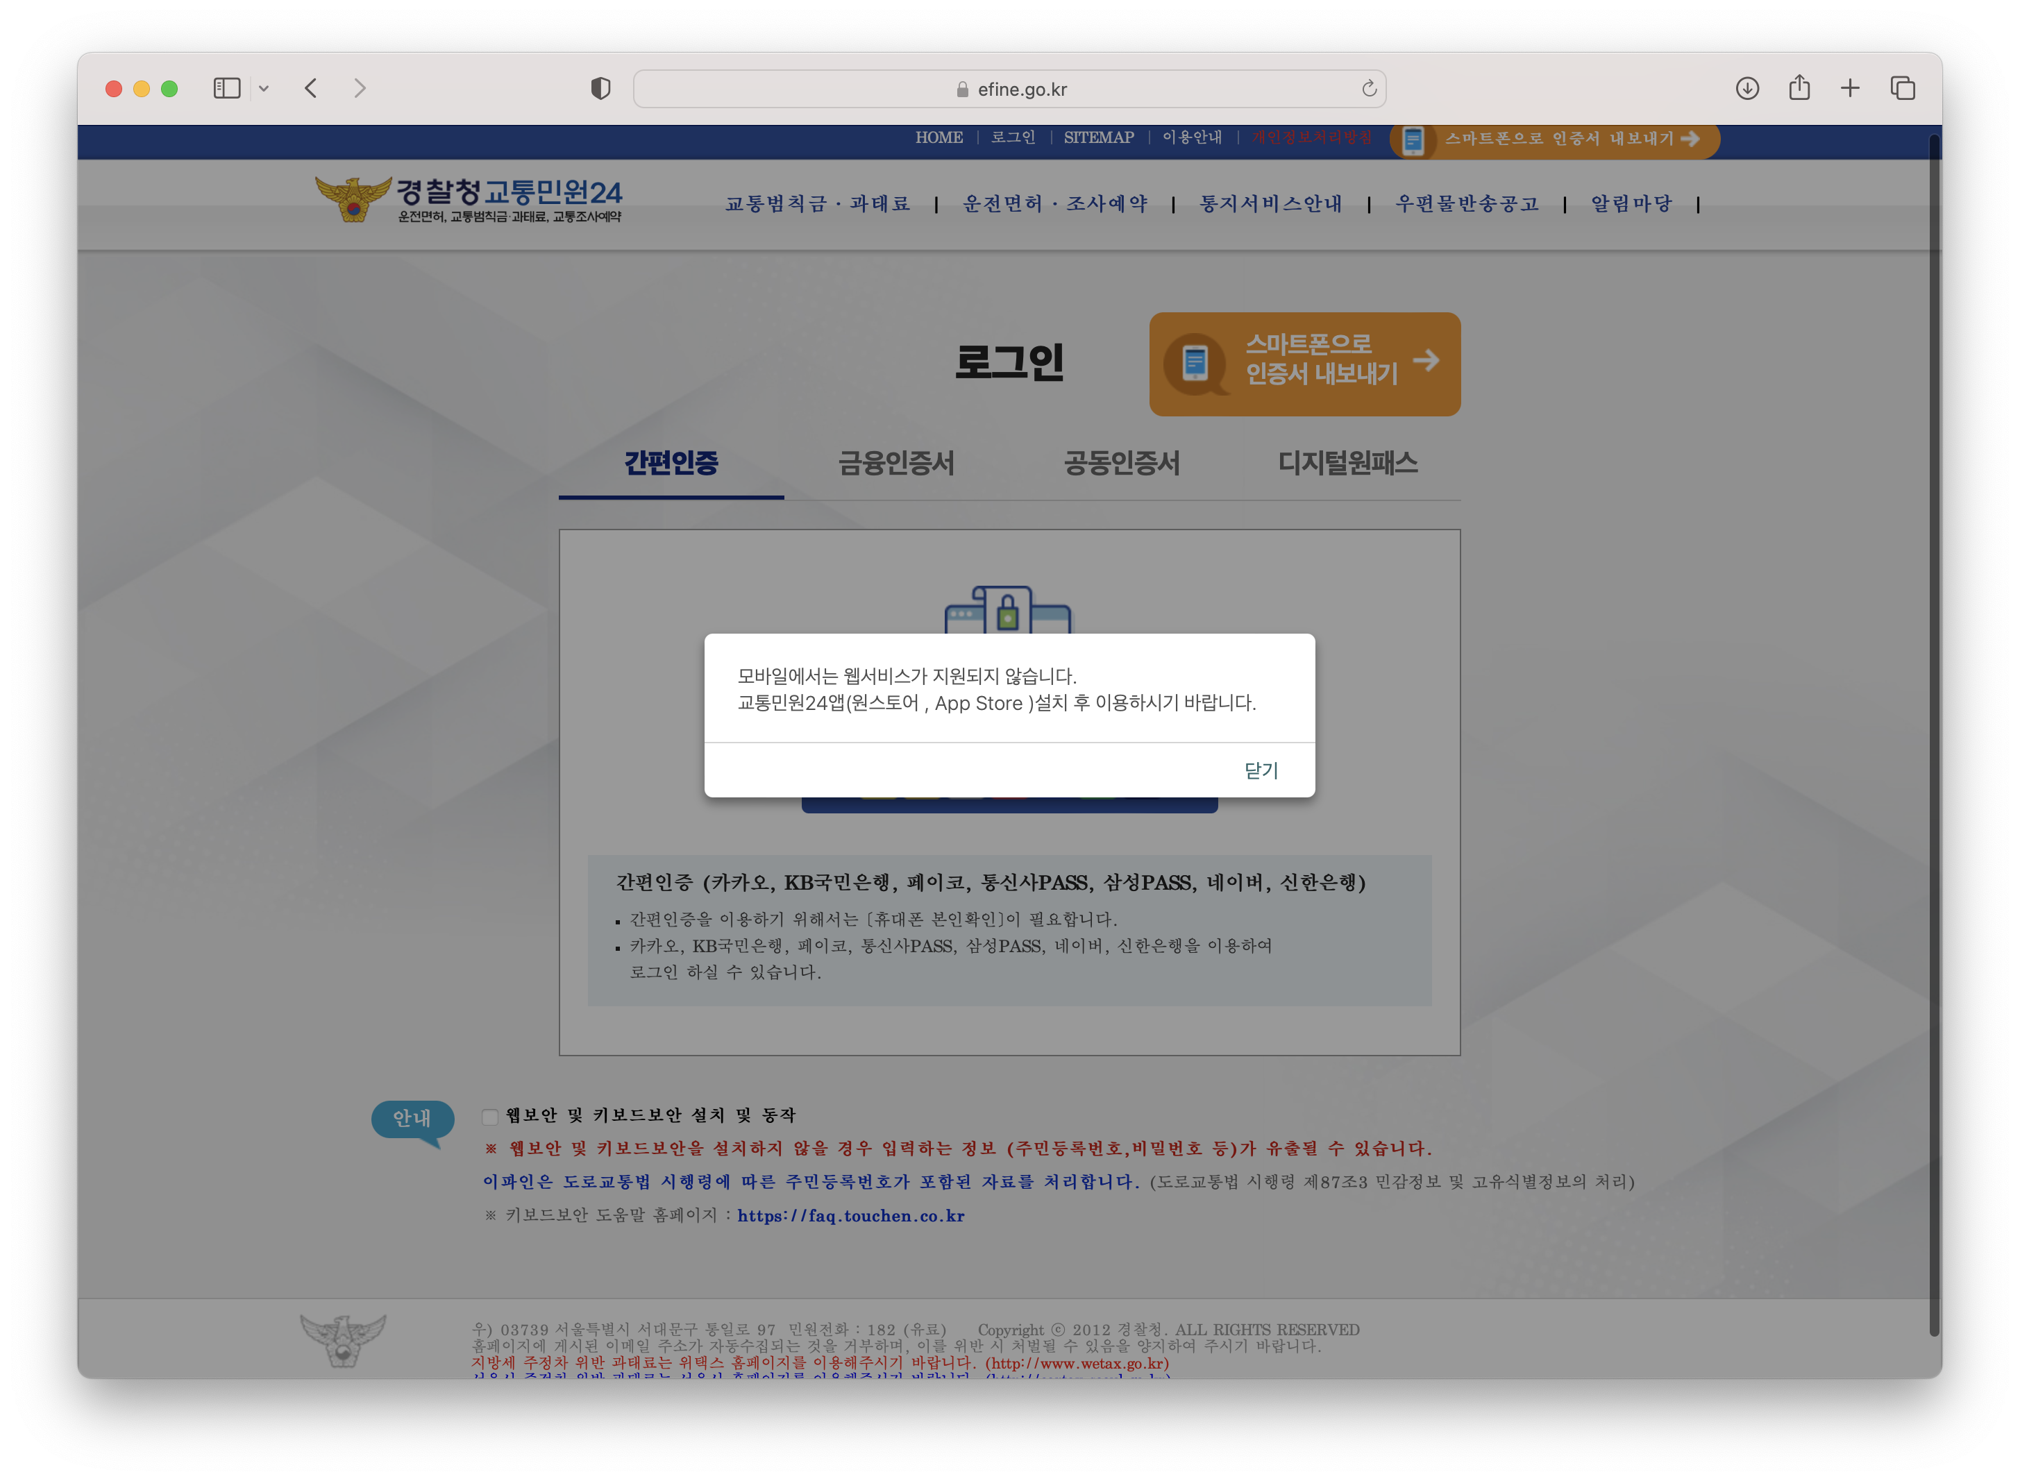Open Safari downloads icon

pyautogui.click(x=1747, y=88)
